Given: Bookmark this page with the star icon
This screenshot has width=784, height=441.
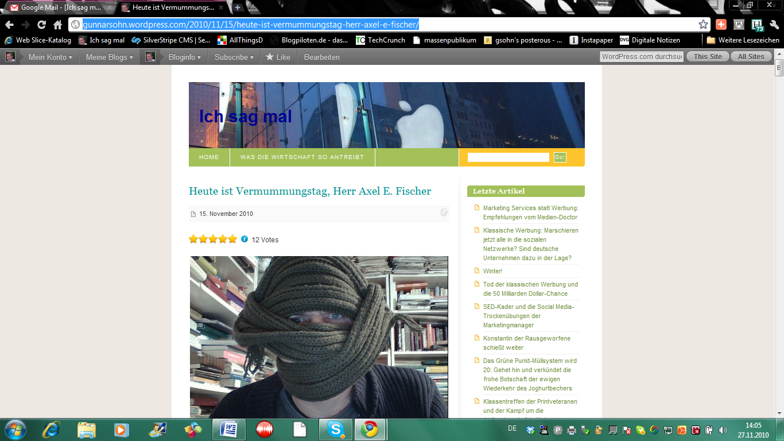Looking at the screenshot, I should [703, 25].
